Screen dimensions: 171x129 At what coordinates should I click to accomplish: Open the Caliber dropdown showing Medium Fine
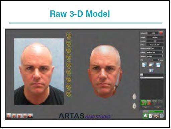click(155, 52)
